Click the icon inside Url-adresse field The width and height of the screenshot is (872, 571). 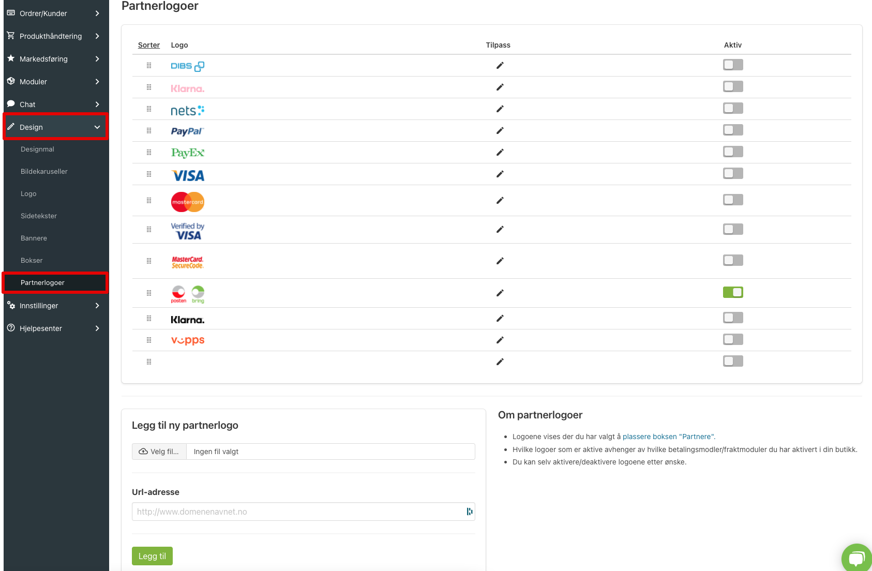pos(469,512)
